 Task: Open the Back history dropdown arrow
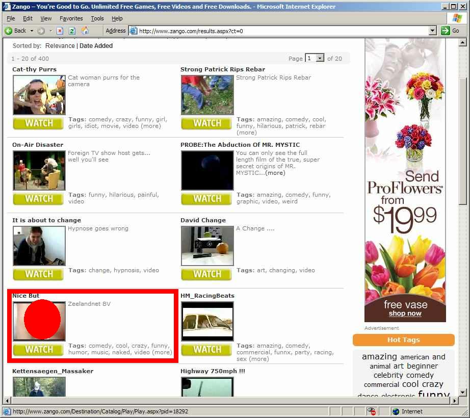pos(32,31)
